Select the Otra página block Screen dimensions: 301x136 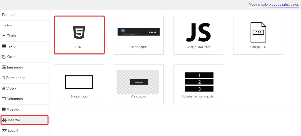tap(139, 84)
